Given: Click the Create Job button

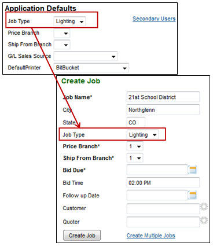Looking at the screenshot, I should (82, 236).
